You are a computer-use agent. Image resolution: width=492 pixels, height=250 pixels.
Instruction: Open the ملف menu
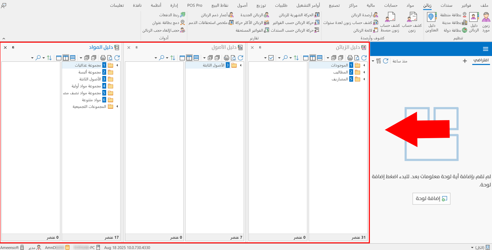tap(484, 5)
